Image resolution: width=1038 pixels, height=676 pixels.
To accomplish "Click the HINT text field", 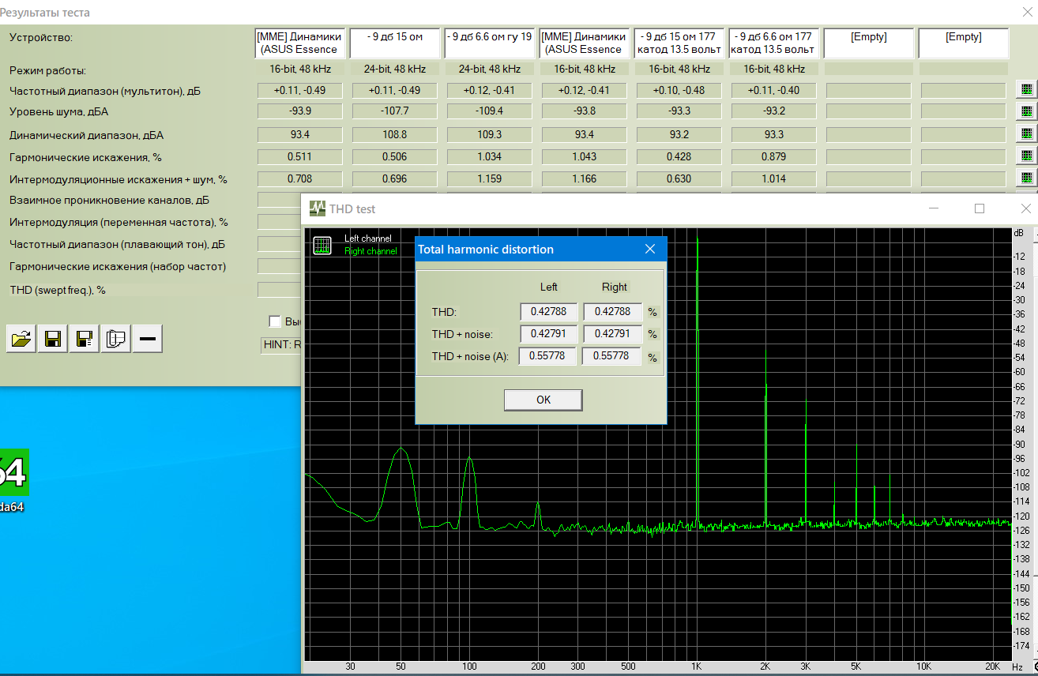I will pyautogui.click(x=282, y=345).
